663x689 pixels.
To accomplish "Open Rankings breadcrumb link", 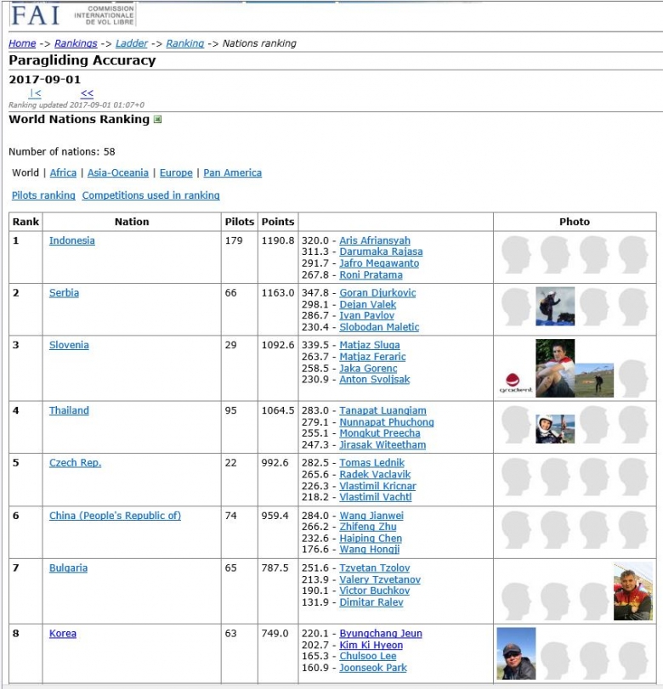I will tap(76, 43).
